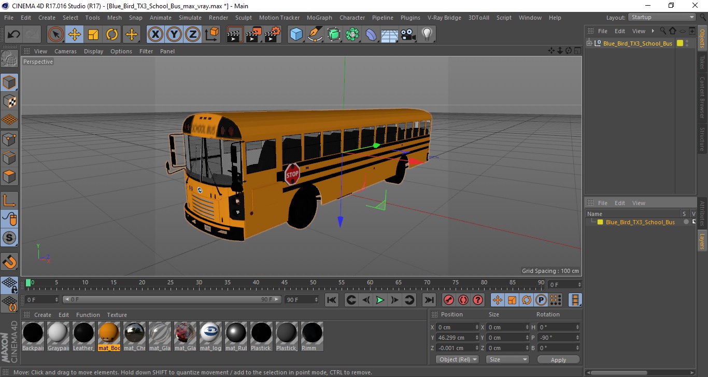
Task: Switch to Edges mode
Action: pos(9,157)
